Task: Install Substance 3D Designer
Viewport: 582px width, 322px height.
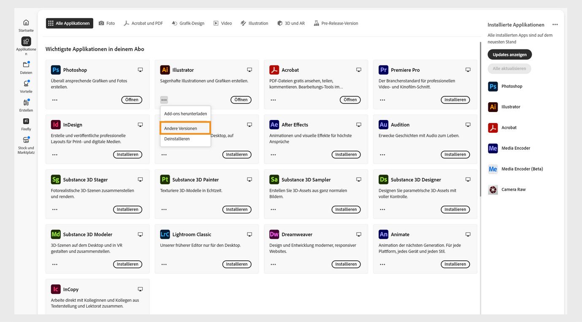Action: click(455, 210)
